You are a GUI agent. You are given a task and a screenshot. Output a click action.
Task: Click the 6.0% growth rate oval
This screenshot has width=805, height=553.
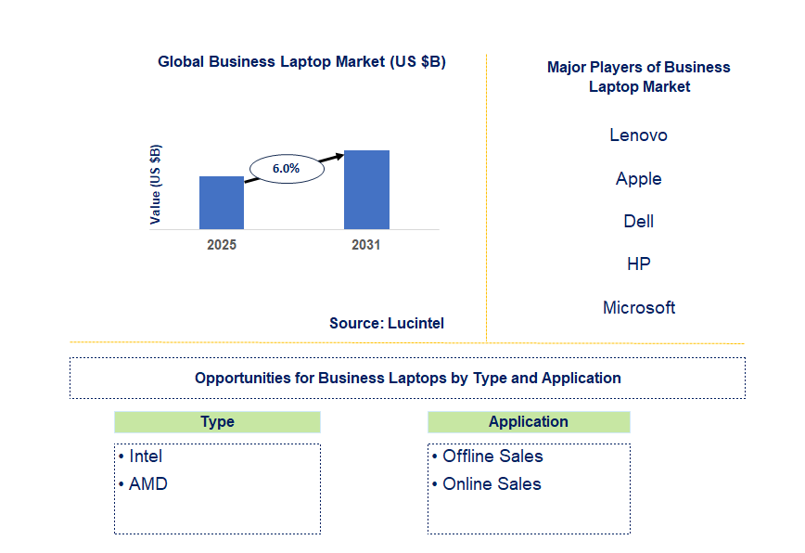coord(287,169)
